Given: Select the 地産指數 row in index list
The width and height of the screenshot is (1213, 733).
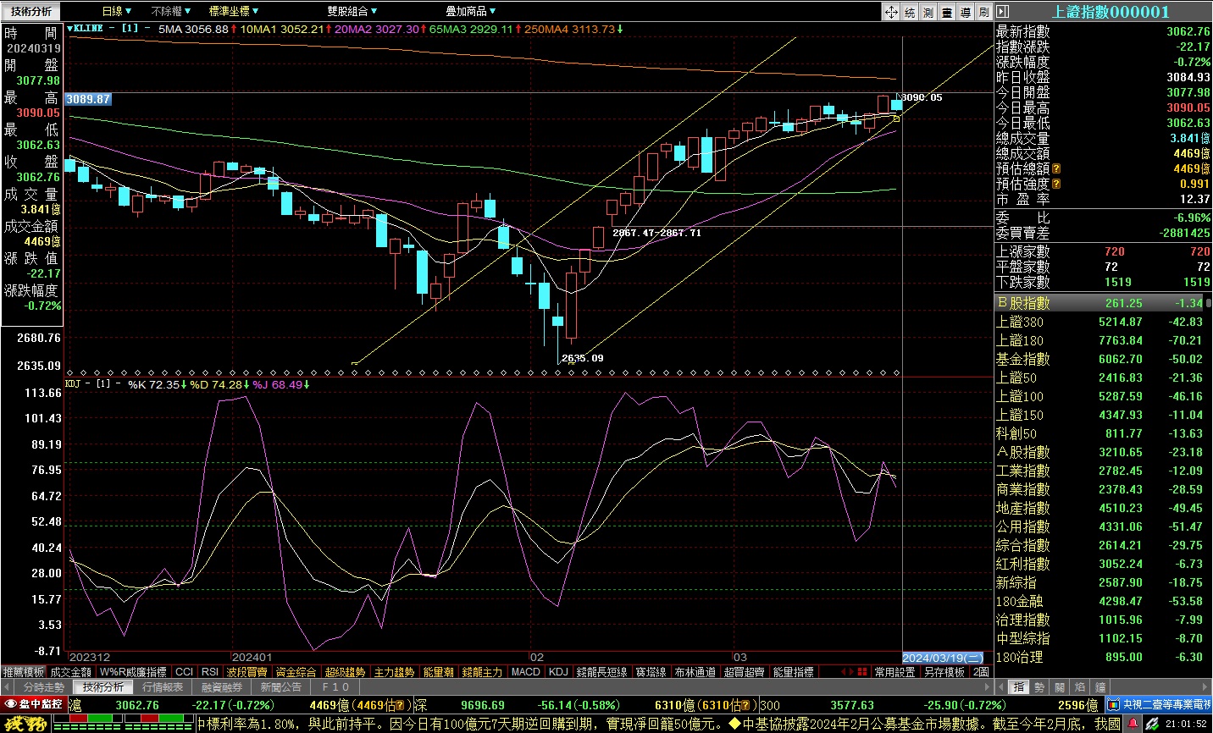Looking at the screenshot, I should click(1100, 508).
